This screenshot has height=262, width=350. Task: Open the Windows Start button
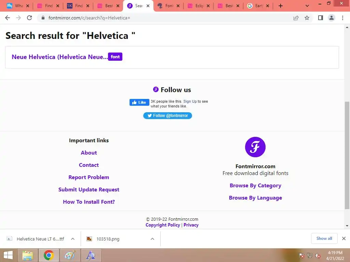(x=8, y=255)
